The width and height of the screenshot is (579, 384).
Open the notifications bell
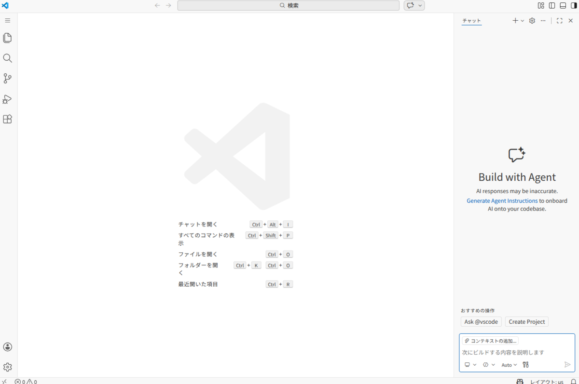pos(573,381)
